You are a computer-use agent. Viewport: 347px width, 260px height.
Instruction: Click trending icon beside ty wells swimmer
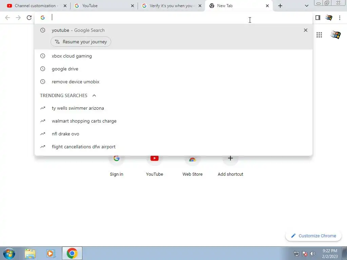43,108
